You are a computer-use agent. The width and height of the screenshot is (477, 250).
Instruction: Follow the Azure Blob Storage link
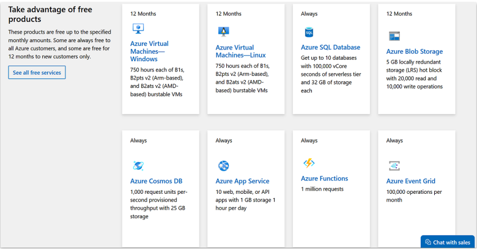[415, 51]
